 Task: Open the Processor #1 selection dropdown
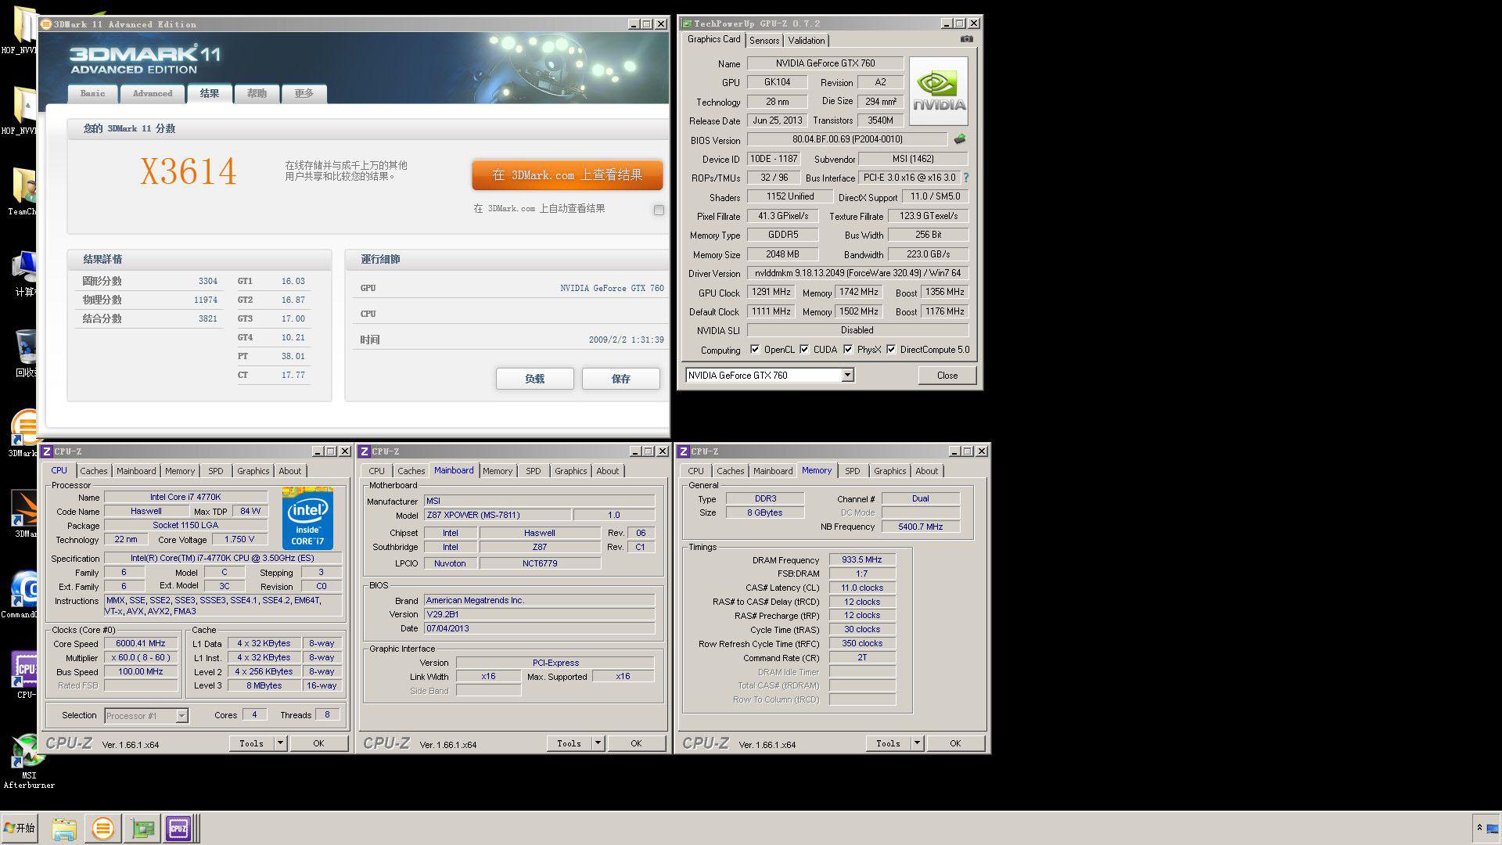click(x=181, y=716)
